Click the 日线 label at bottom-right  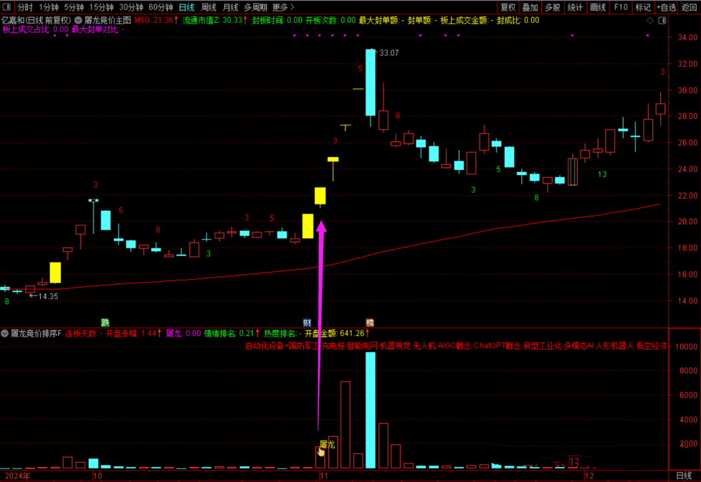click(683, 476)
